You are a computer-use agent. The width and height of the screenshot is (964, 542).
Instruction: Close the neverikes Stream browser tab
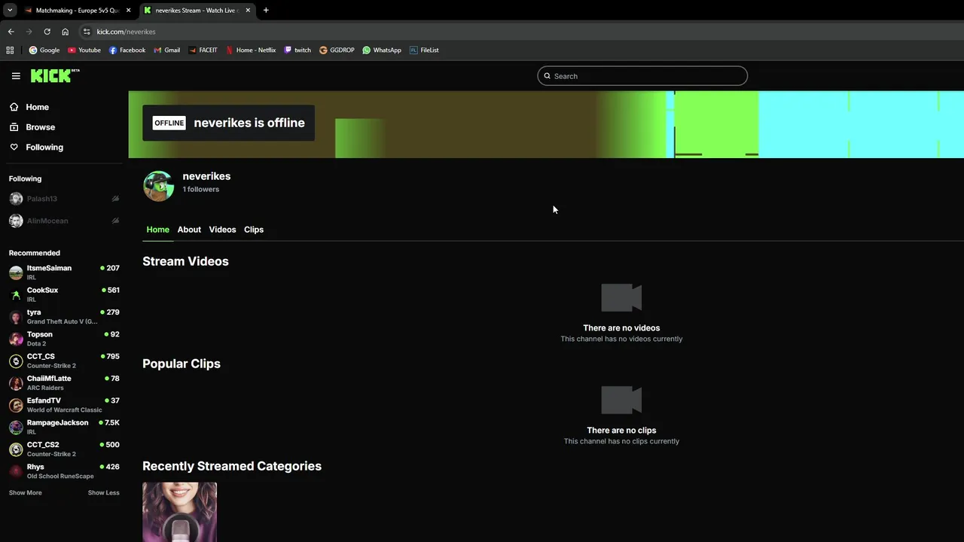tap(248, 11)
